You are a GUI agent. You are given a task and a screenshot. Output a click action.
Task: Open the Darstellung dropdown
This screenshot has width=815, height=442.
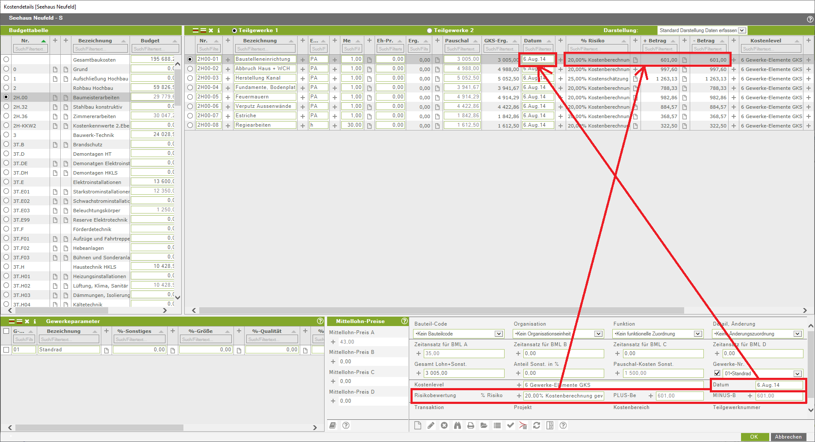tap(742, 30)
